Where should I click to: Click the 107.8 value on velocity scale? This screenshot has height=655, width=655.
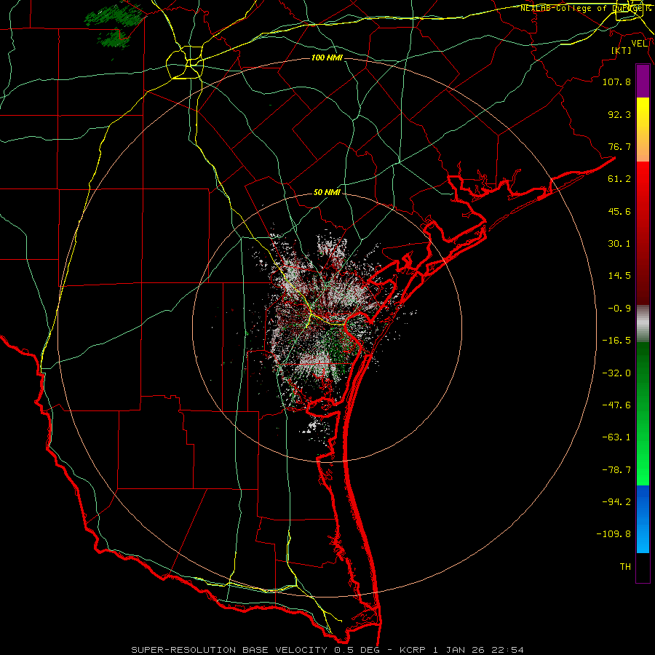616,82
